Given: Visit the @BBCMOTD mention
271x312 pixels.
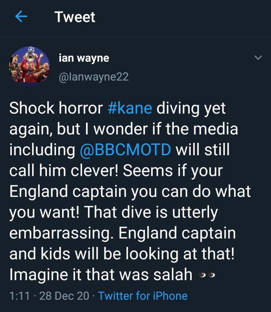Looking at the screenshot, I should 125,150.
